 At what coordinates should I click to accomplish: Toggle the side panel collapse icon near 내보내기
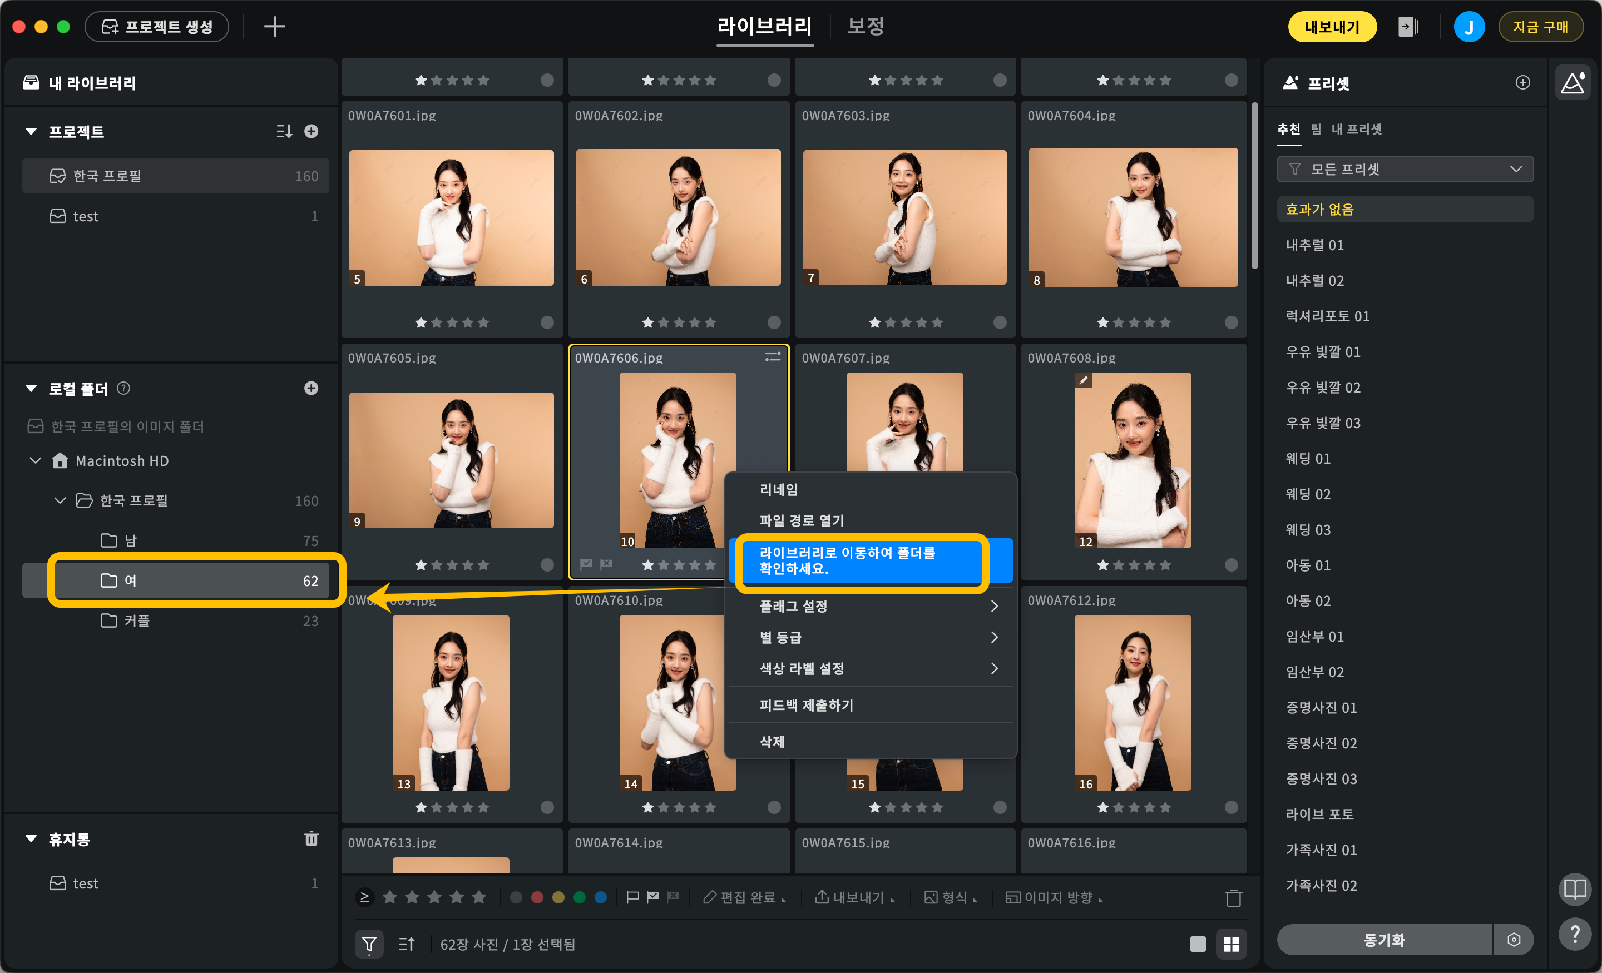click(1408, 27)
